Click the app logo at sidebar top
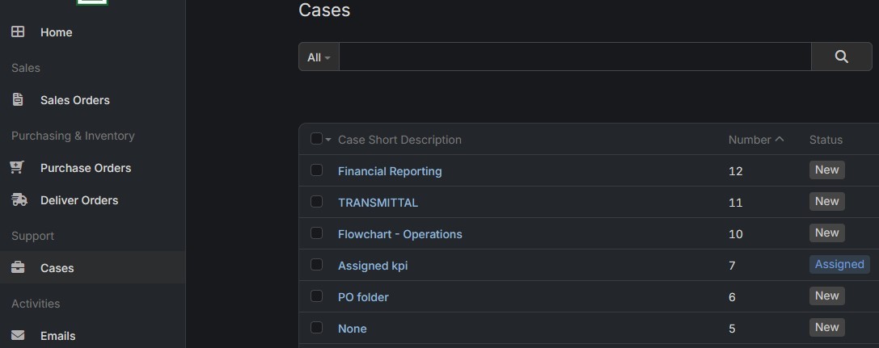Viewport: 879px width, 348px height. 92,2
